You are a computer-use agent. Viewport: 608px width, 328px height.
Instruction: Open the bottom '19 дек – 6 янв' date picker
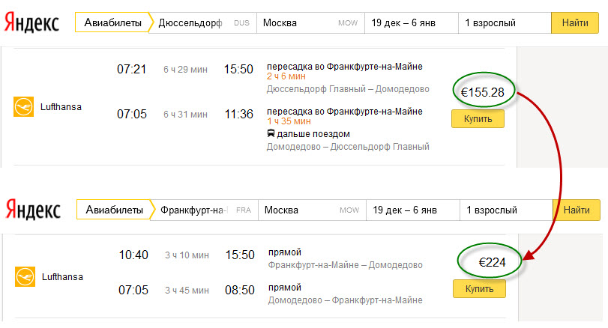click(413, 210)
